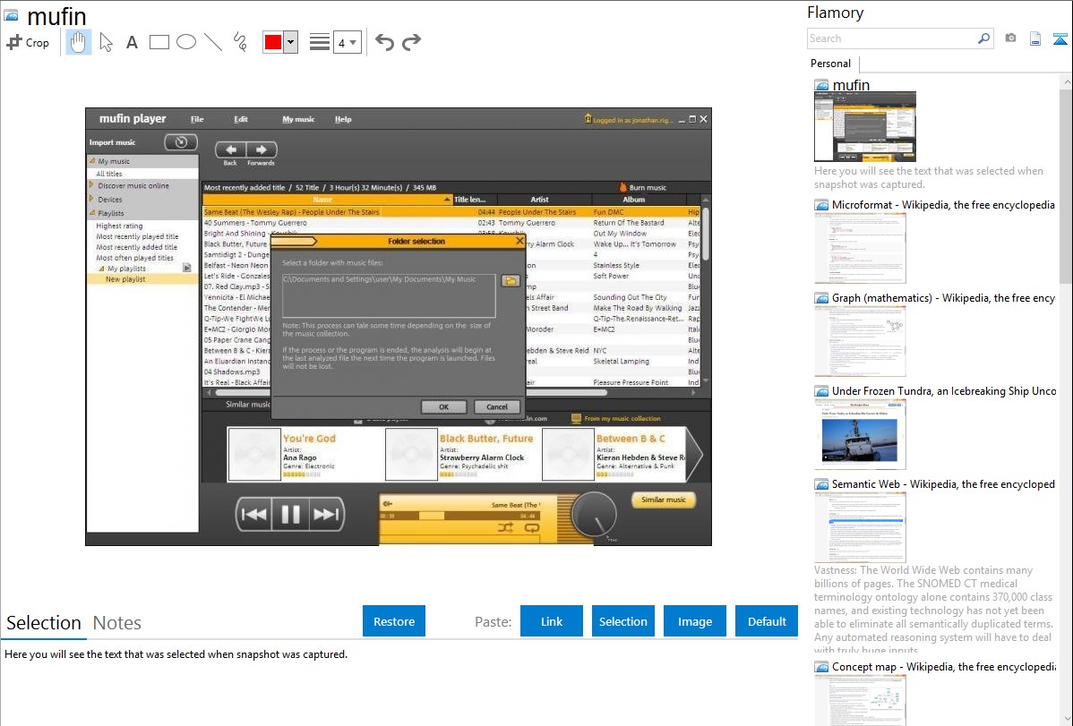Pick the rectangle shape tool
The height and width of the screenshot is (726, 1073).
pyautogui.click(x=159, y=42)
